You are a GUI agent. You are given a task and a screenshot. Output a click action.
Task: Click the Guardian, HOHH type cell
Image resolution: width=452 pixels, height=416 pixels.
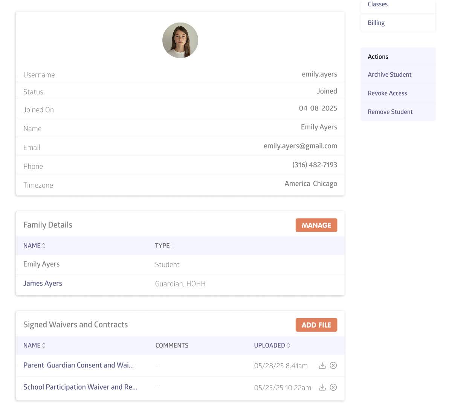pyautogui.click(x=180, y=284)
